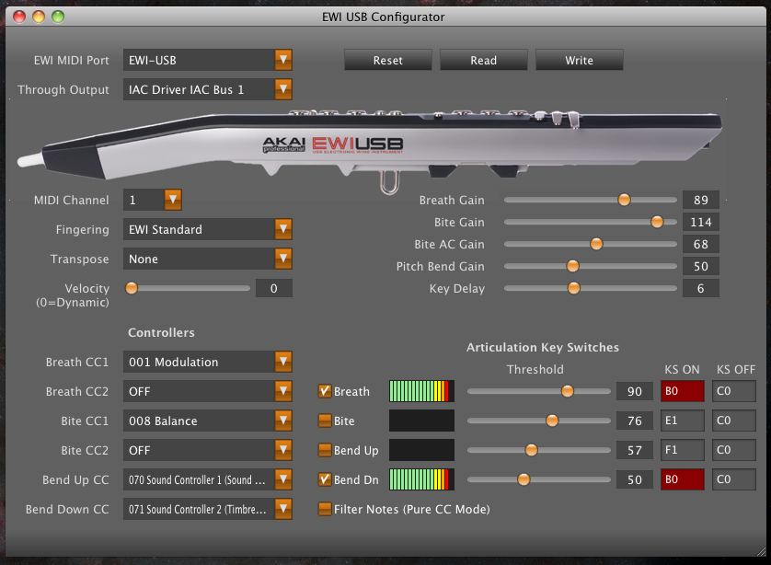Click the Bend Up row KS OFF field

pos(734,450)
